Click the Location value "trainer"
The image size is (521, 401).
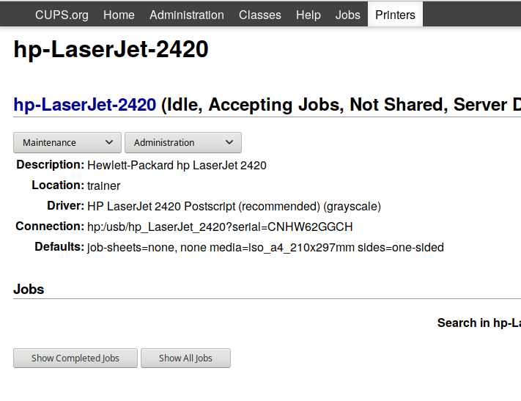[x=103, y=185]
